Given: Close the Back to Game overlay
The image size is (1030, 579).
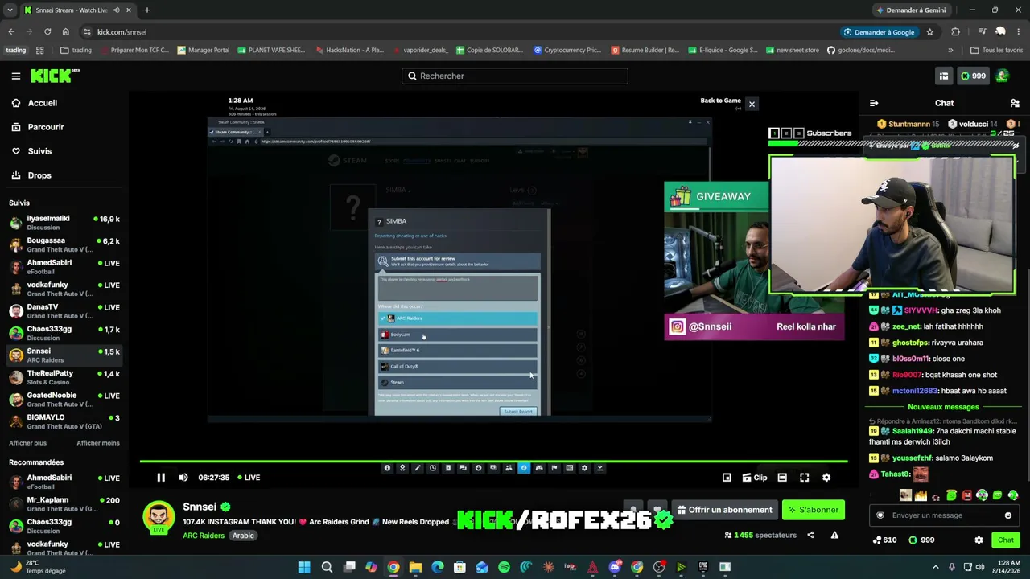Looking at the screenshot, I should click(x=752, y=105).
